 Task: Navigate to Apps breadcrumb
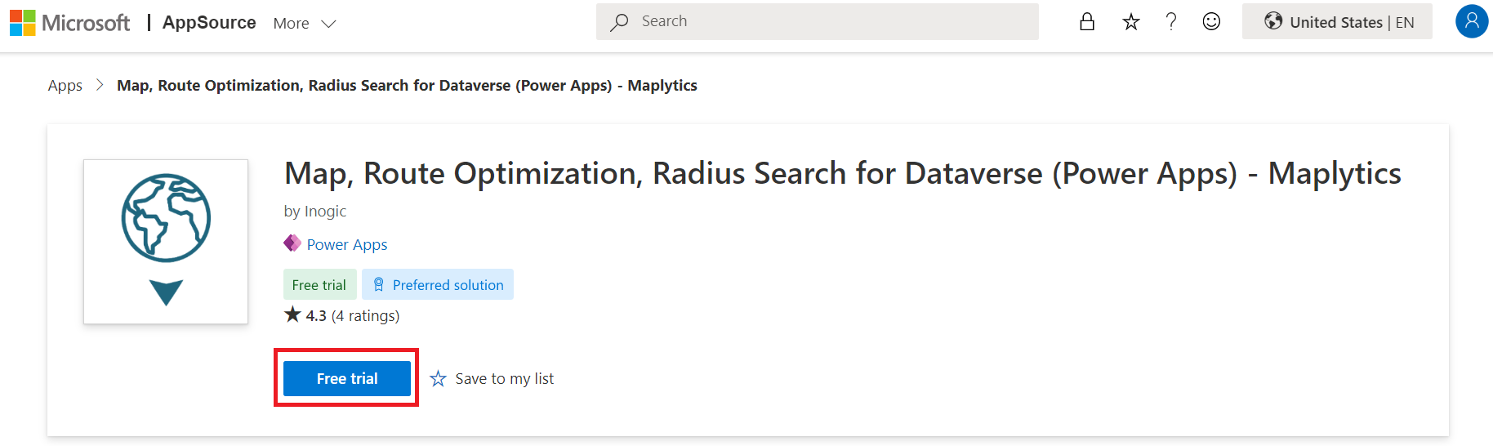pos(65,86)
